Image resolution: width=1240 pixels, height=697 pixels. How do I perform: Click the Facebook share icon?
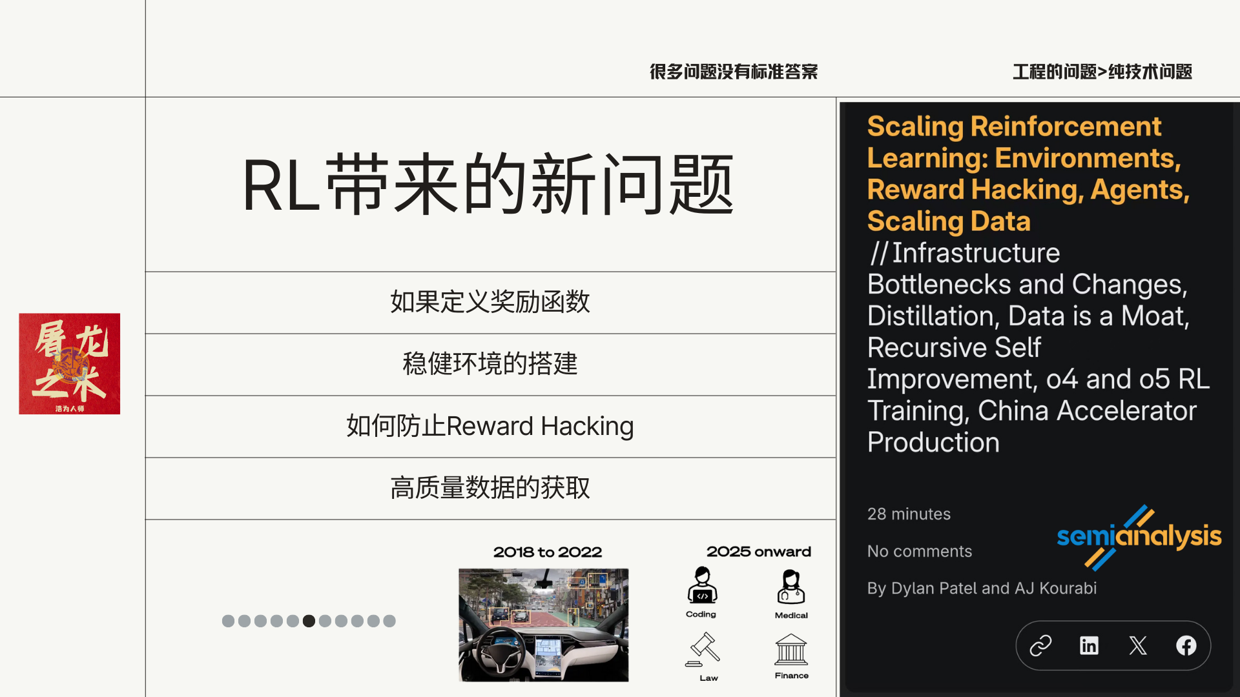pyautogui.click(x=1186, y=645)
